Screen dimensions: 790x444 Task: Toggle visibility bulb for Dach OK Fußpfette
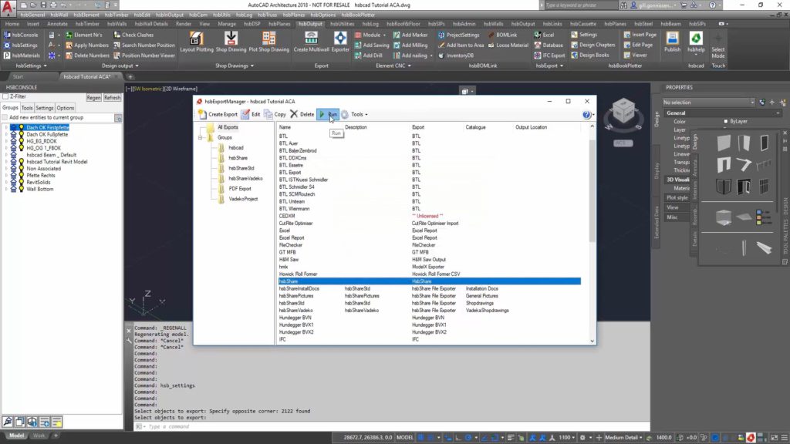(22, 134)
